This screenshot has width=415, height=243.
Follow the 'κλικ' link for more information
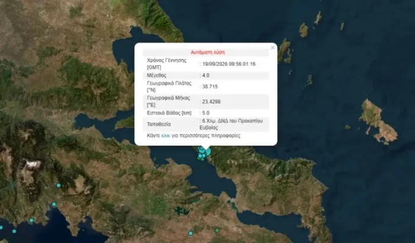[165, 136]
